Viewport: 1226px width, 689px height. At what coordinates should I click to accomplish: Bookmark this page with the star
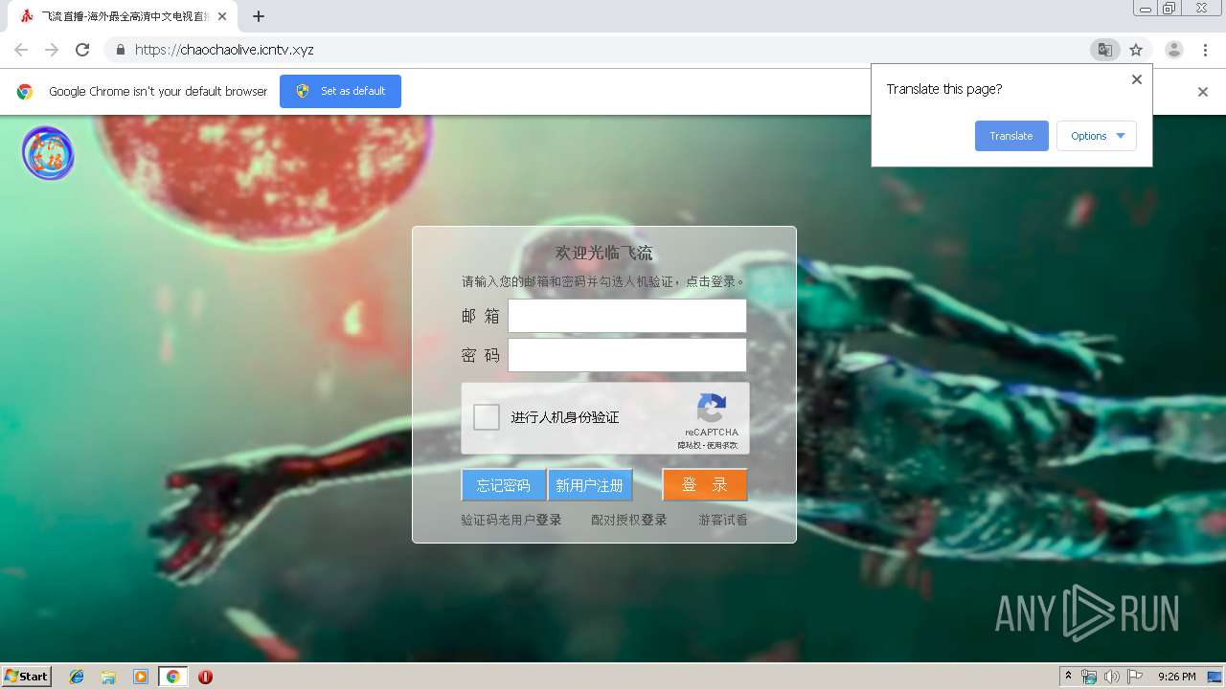1136,50
